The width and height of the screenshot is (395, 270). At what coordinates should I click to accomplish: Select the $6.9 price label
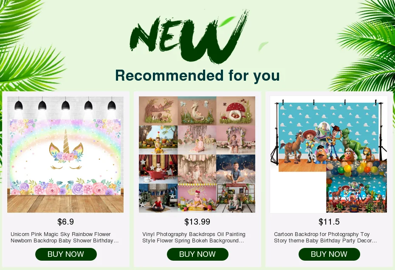coord(65,222)
